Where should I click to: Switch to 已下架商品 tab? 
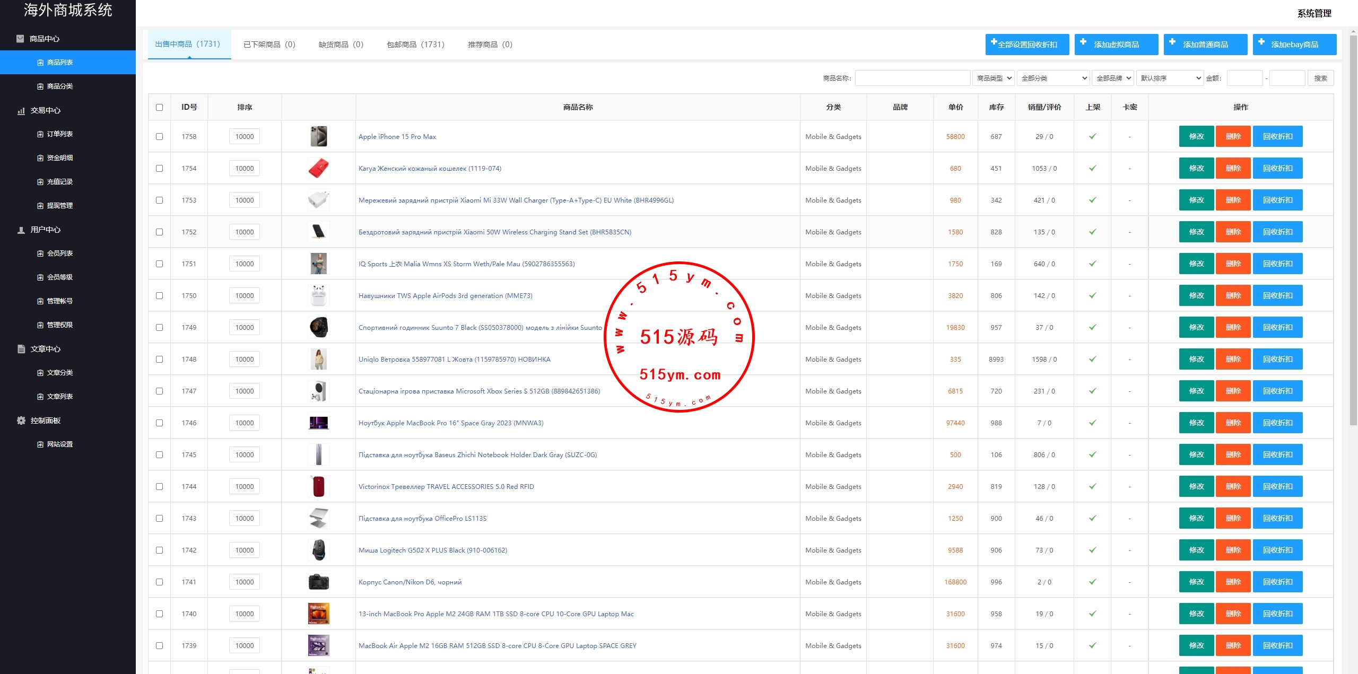coord(269,45)
